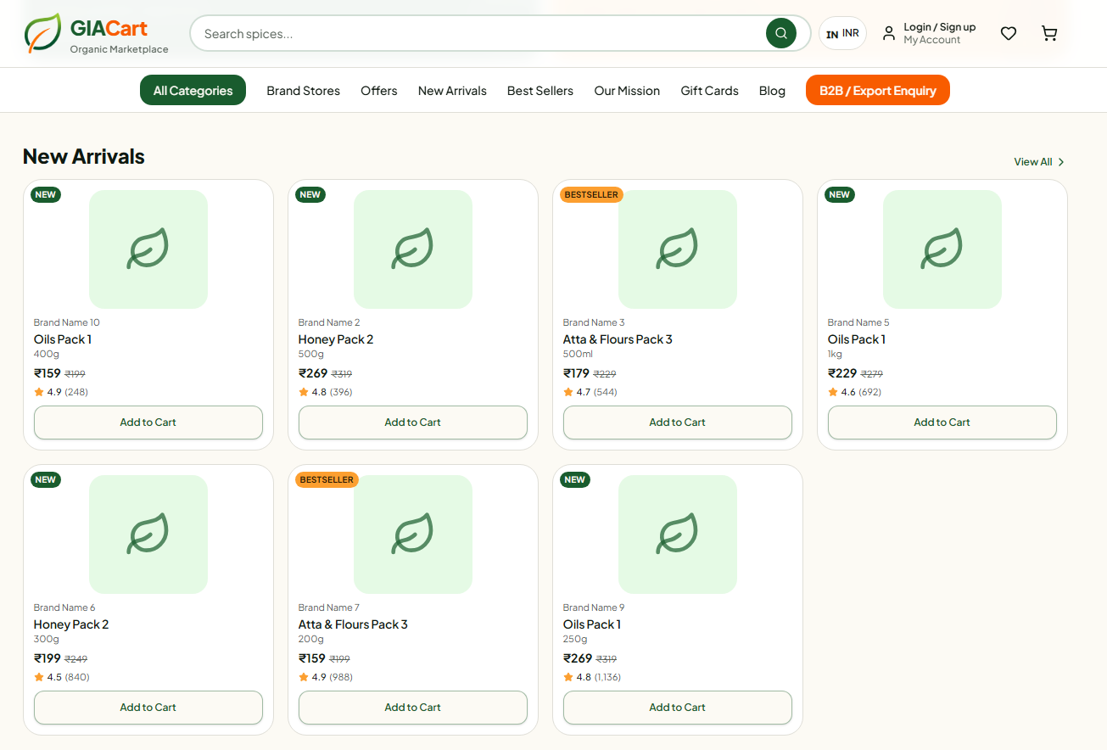Click the star rating icon for 4.6 (692)
The image size is (1107, 750).
(833, 392)
